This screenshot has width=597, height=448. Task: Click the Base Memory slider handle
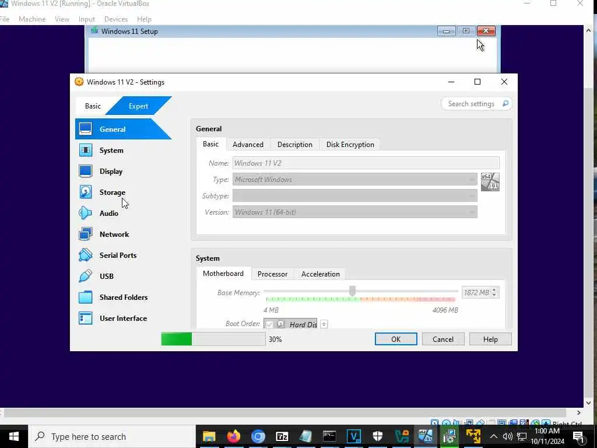coord(353,291)
